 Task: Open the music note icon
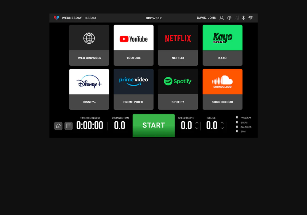(x=236, y=18)
